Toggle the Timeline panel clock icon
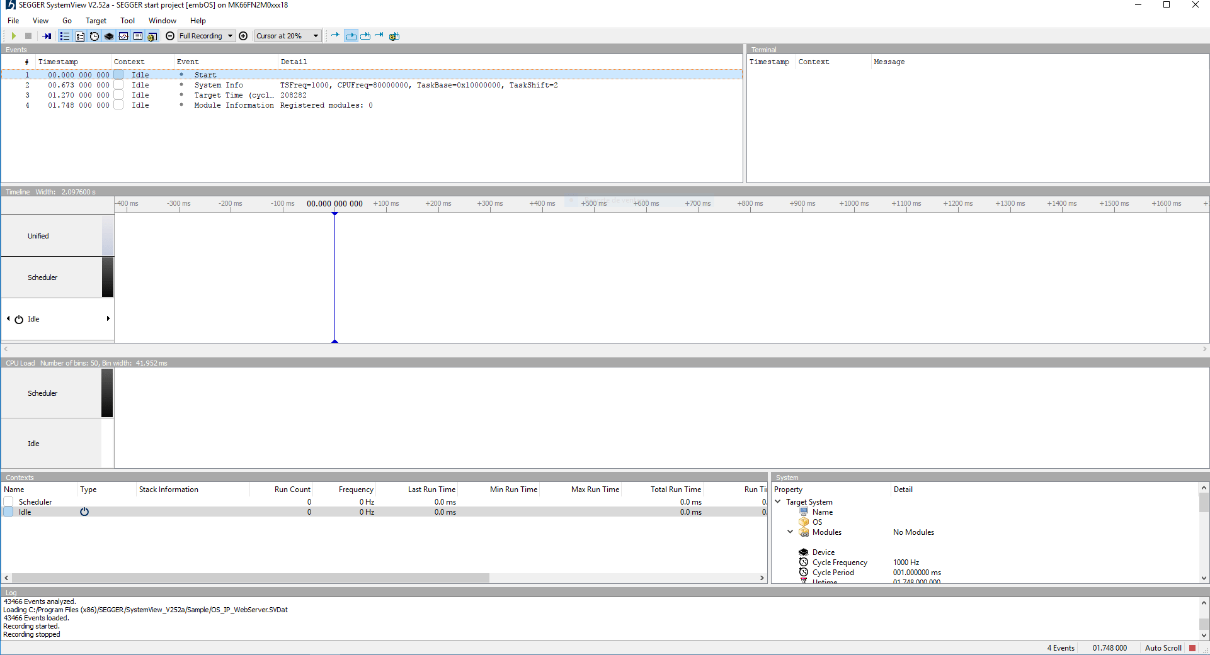The height and width of the screenshot is (655, 1210). tap(94, 36)
